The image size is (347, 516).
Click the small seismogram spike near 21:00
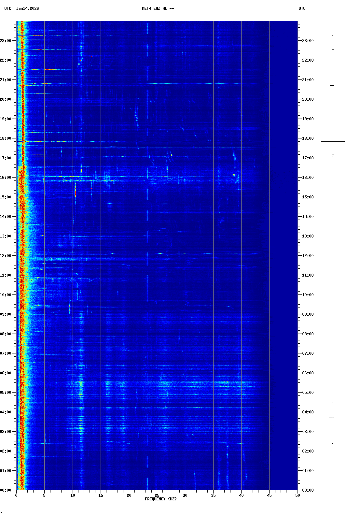(x=332, y=85)
